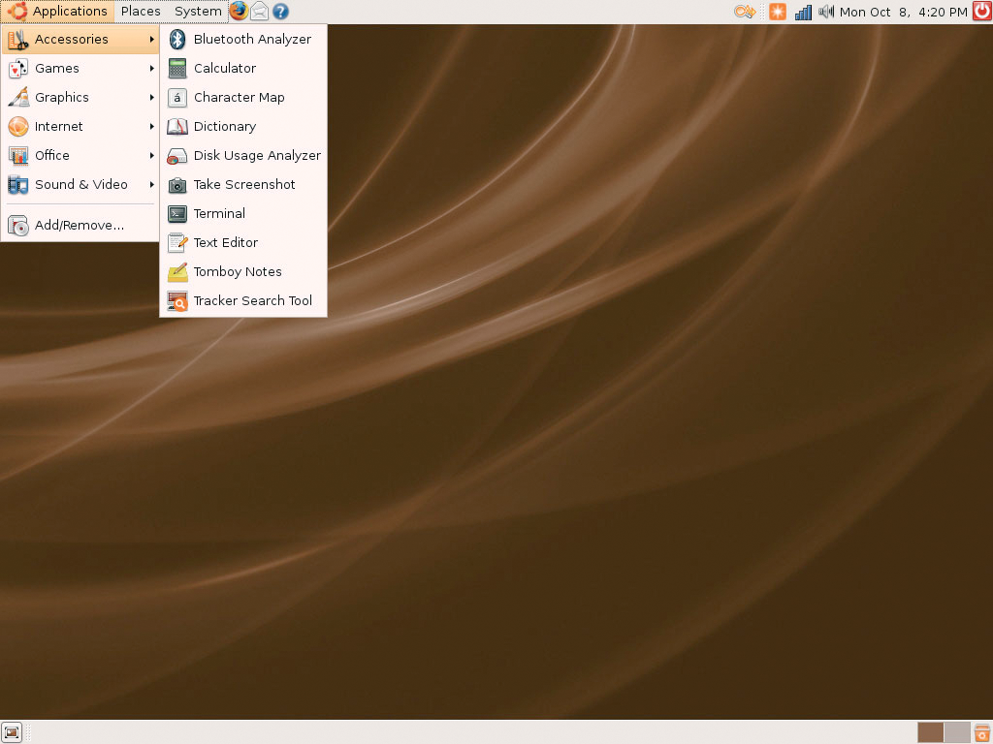The image size is (993, 744).
Task: Launch Terminal
Action: coord(243,214)
